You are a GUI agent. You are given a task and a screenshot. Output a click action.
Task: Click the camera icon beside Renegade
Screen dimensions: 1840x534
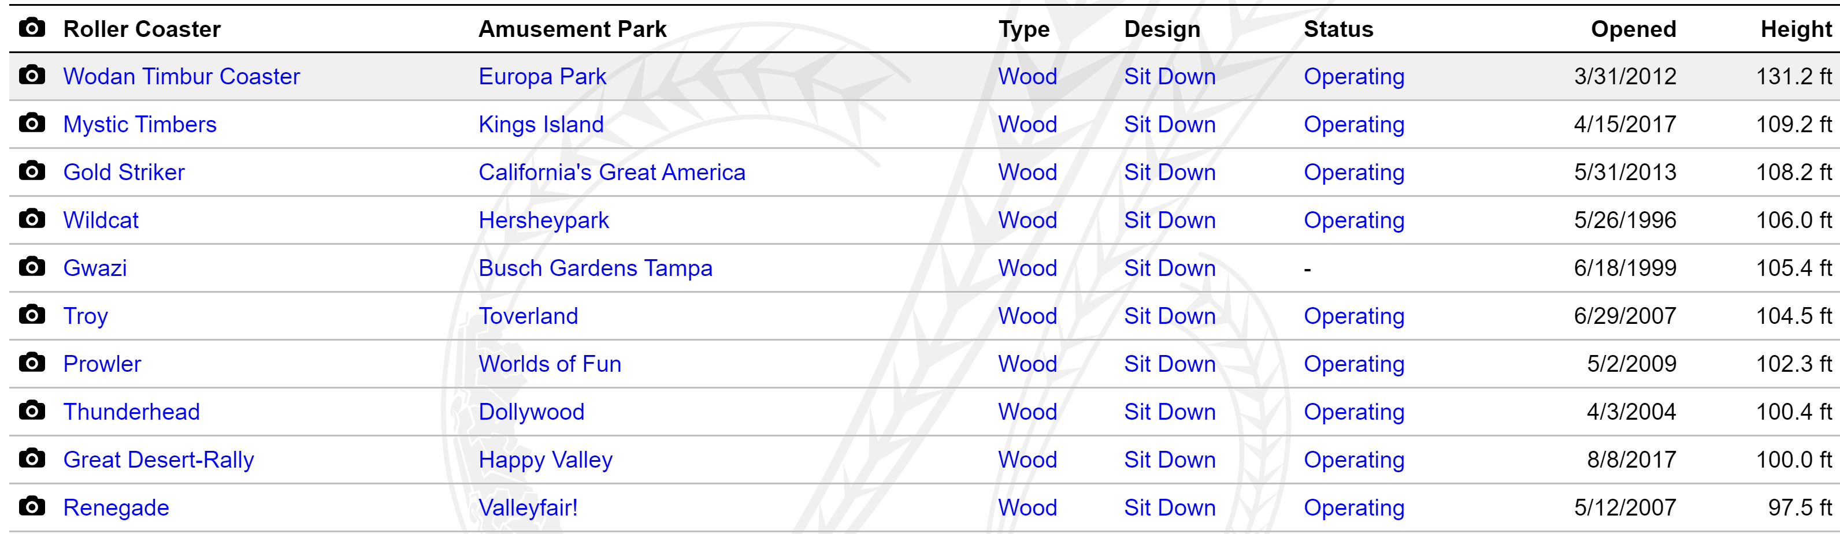click(31, 506)
